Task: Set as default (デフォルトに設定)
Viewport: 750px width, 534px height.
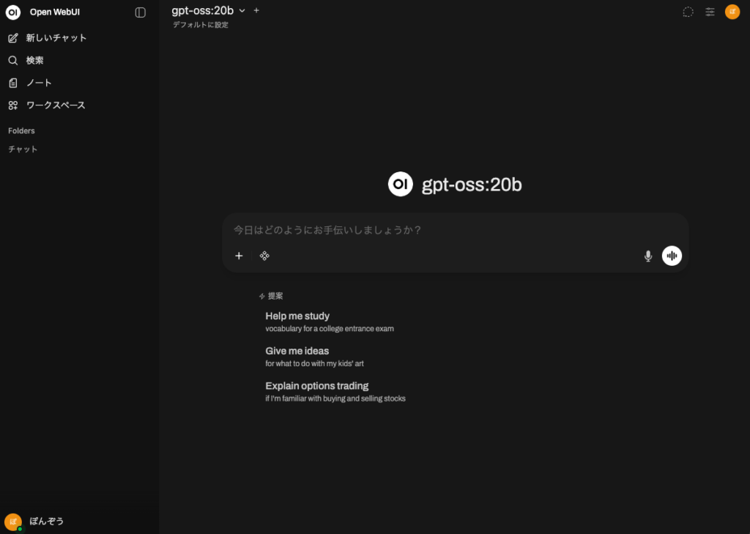Action: coord(200,25)
